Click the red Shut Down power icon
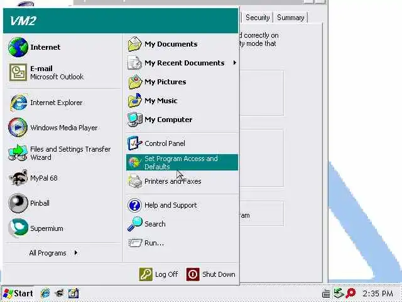 click(x=193, y=274)
